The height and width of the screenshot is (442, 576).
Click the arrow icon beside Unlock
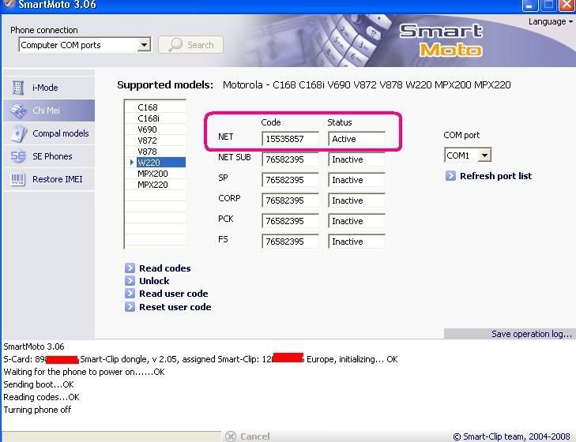130,281
